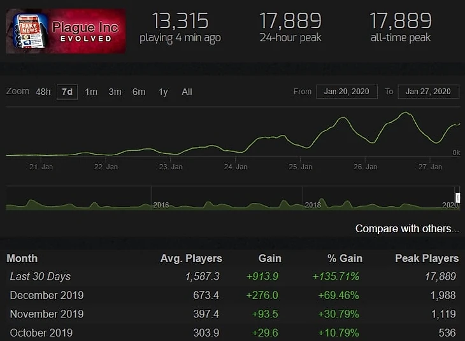Show All-time chart range

pyautogui.click(x=187, y=92)
